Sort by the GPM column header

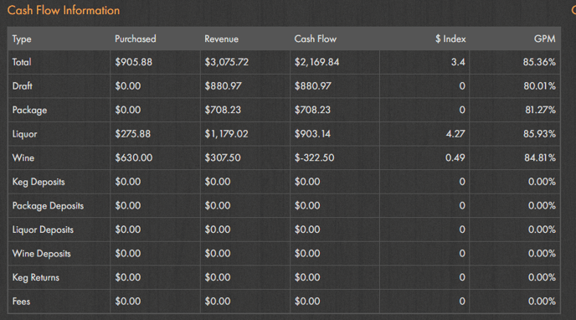click(544, 39)
